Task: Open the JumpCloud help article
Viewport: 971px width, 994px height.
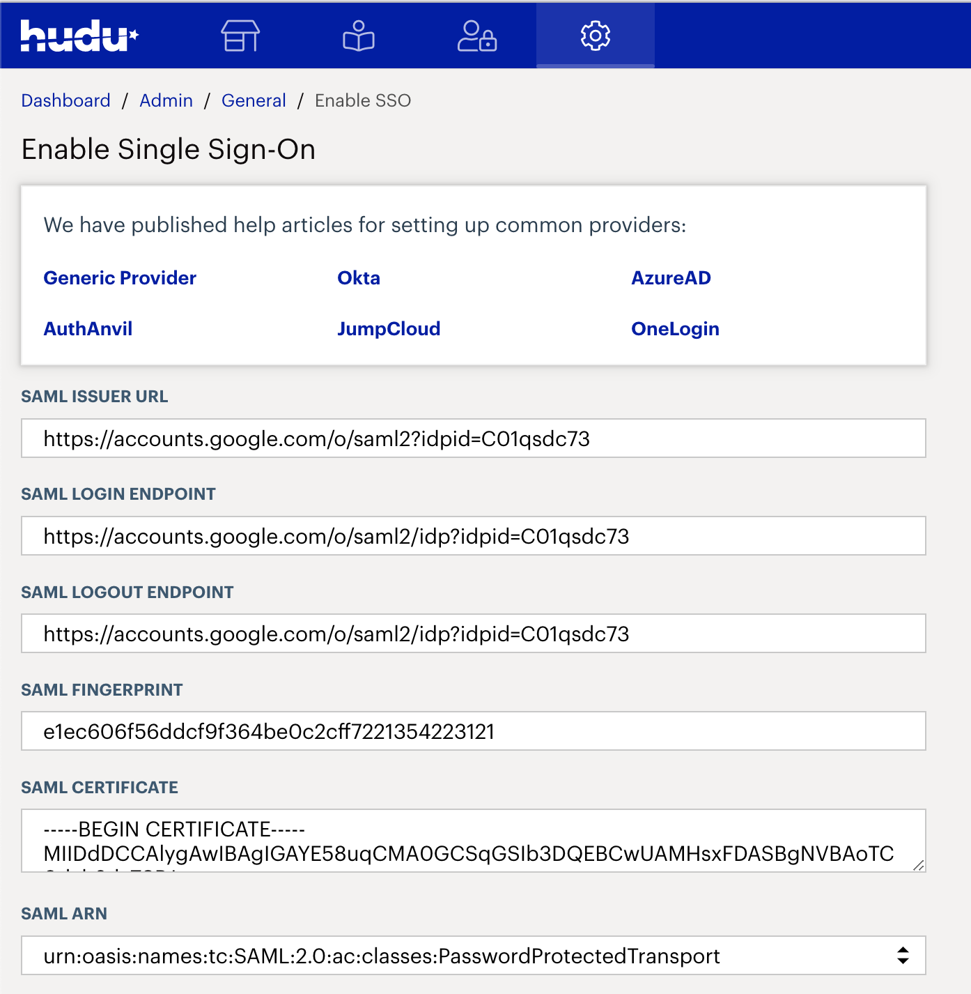Action: (x=389, y=328)
